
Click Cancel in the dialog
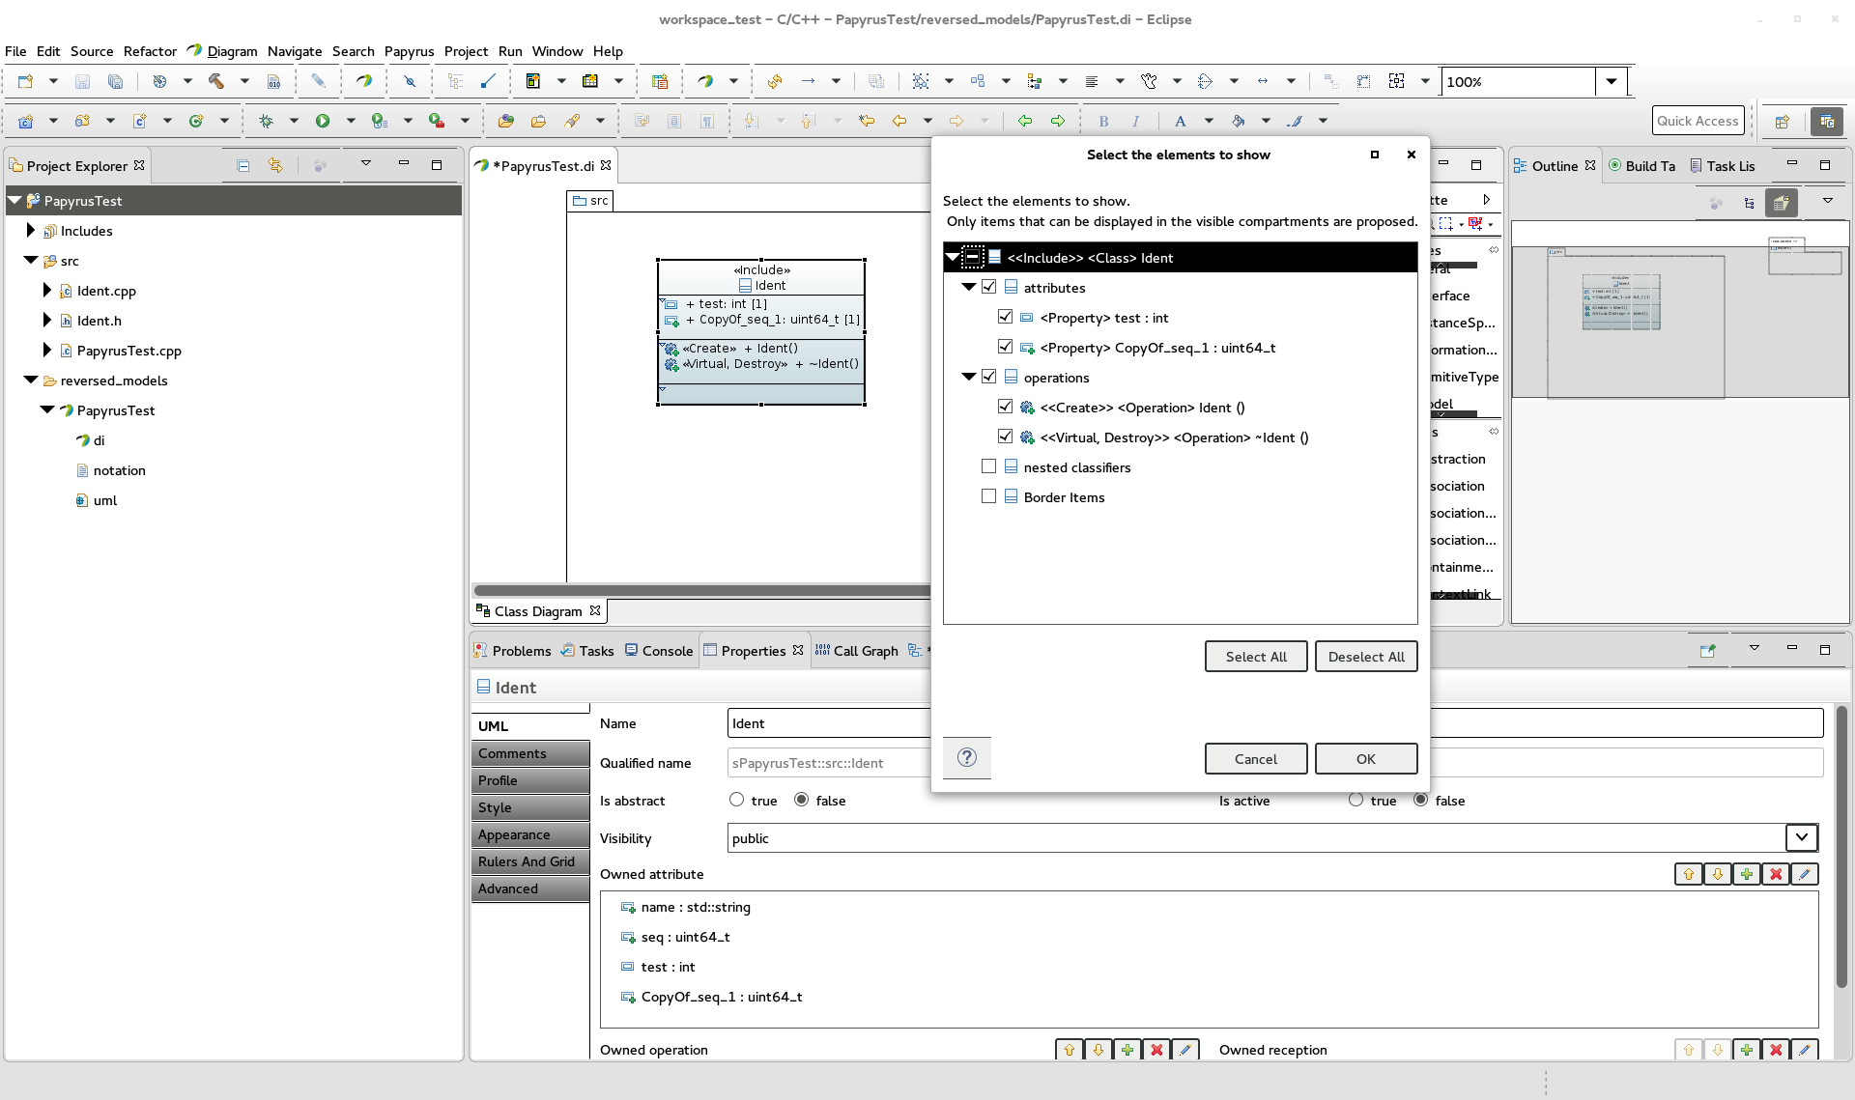[1256, 759]
